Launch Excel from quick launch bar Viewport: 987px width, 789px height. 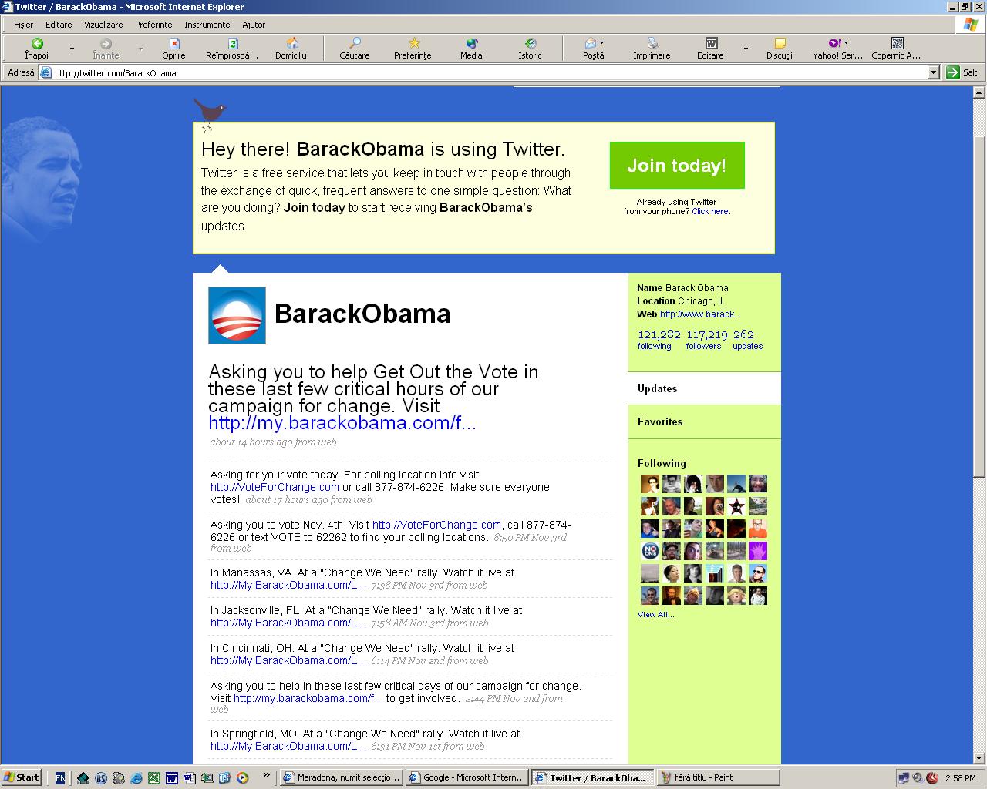coord(154,777)
